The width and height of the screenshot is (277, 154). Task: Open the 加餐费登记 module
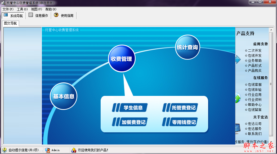point(130,122)
